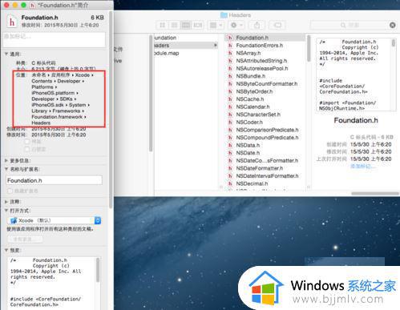Select FoundationErrors.h in file list
This screenshot has width=400, height=310.
point(259,46)
